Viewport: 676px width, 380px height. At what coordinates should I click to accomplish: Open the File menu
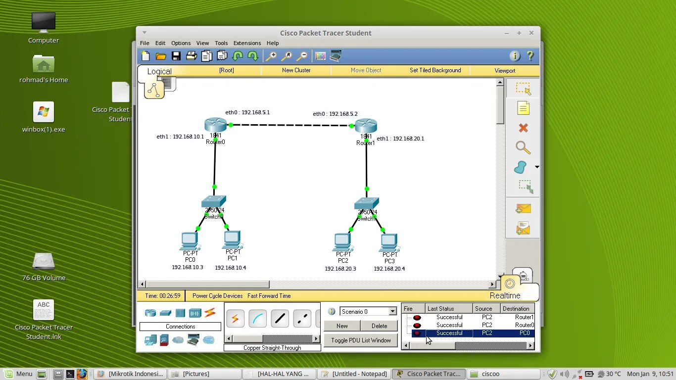coord(145,43)
